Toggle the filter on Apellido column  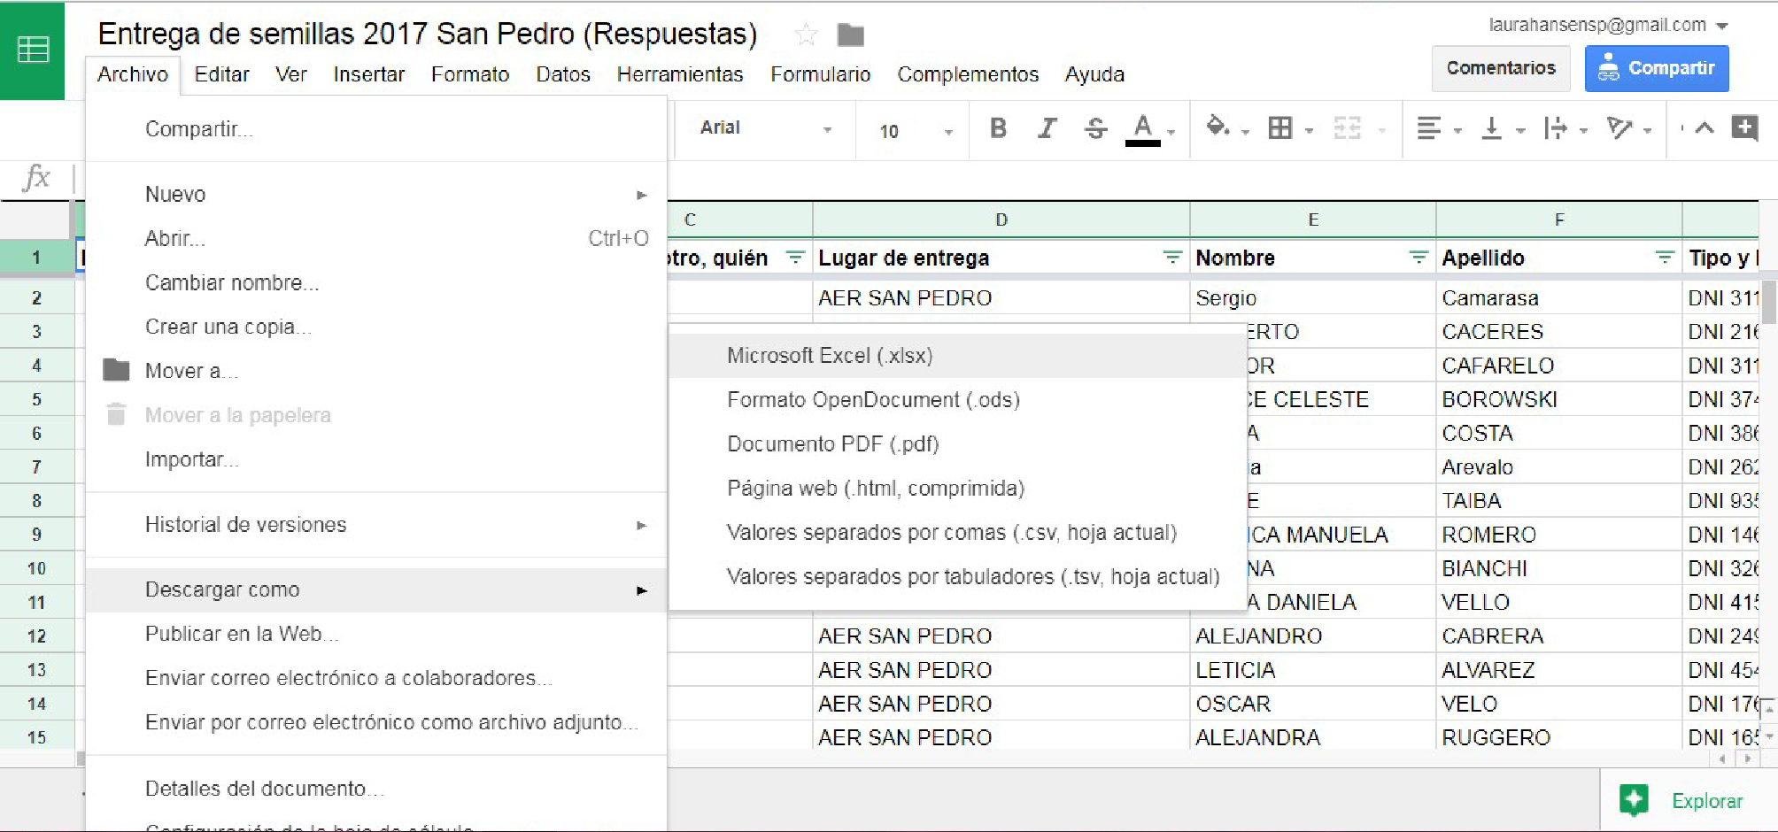pos(1664,258)
